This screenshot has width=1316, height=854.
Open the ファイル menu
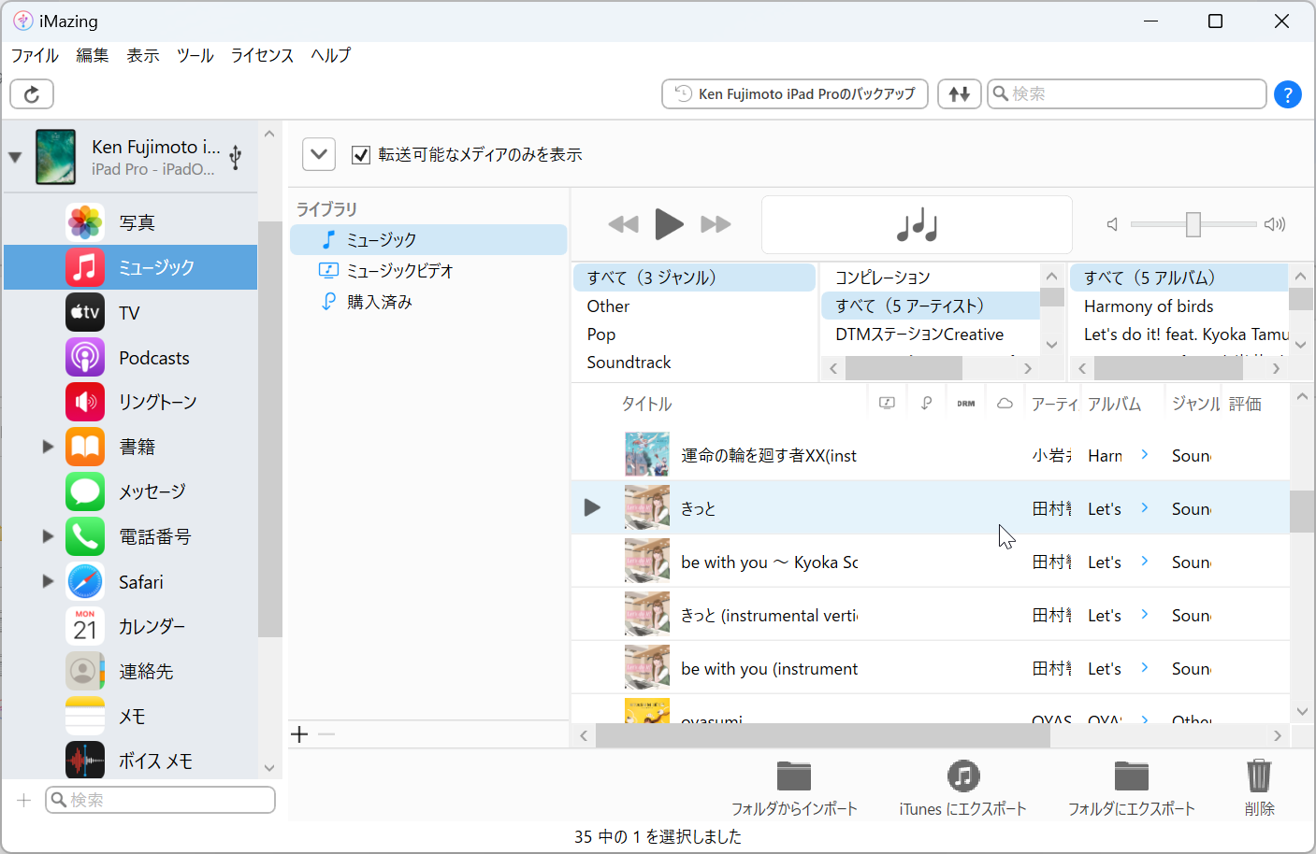35,55
